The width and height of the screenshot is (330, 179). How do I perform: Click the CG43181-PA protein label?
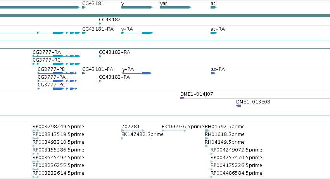point(98,69)
